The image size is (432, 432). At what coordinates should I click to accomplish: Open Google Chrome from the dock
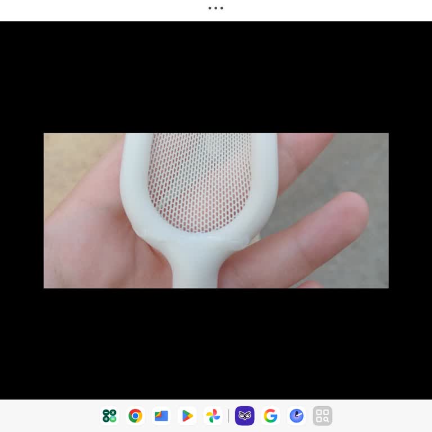[135, 416]
